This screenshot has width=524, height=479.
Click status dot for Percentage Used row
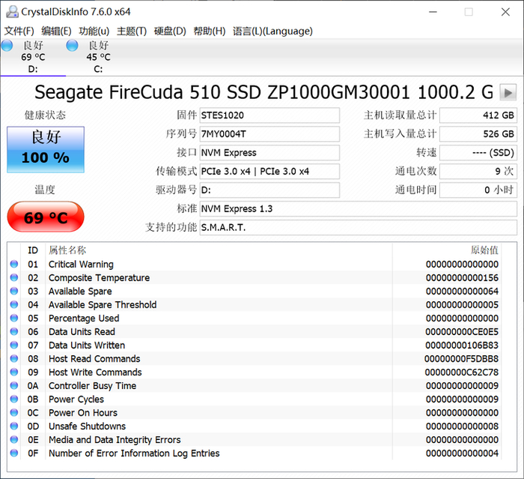(x=14, y=318)
